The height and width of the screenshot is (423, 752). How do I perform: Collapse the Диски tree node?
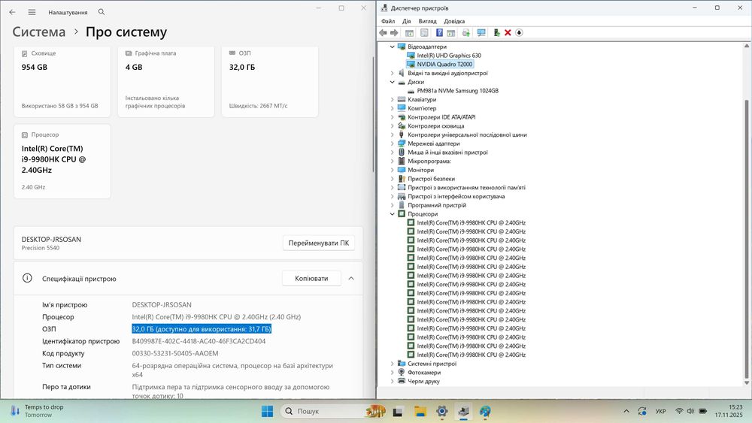[x=393, y=82]
